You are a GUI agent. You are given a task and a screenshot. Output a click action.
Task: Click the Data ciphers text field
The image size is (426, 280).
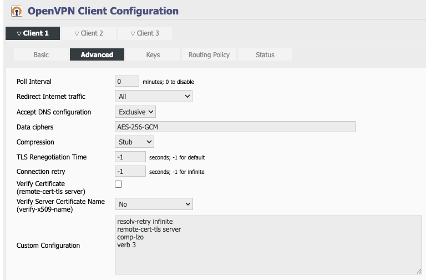click(x=235, y=127)
